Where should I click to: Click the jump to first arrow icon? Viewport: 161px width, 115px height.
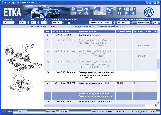(127, 13)
